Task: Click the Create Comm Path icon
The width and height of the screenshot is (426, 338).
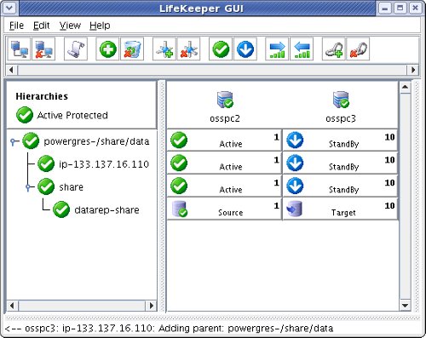Action: 164,49
